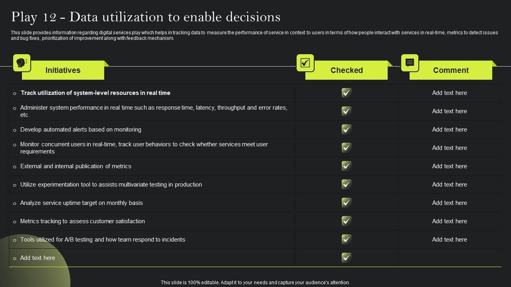
Task: Click 'Add text here' in the last Initiatives row
Action: (x=38, y=258)
